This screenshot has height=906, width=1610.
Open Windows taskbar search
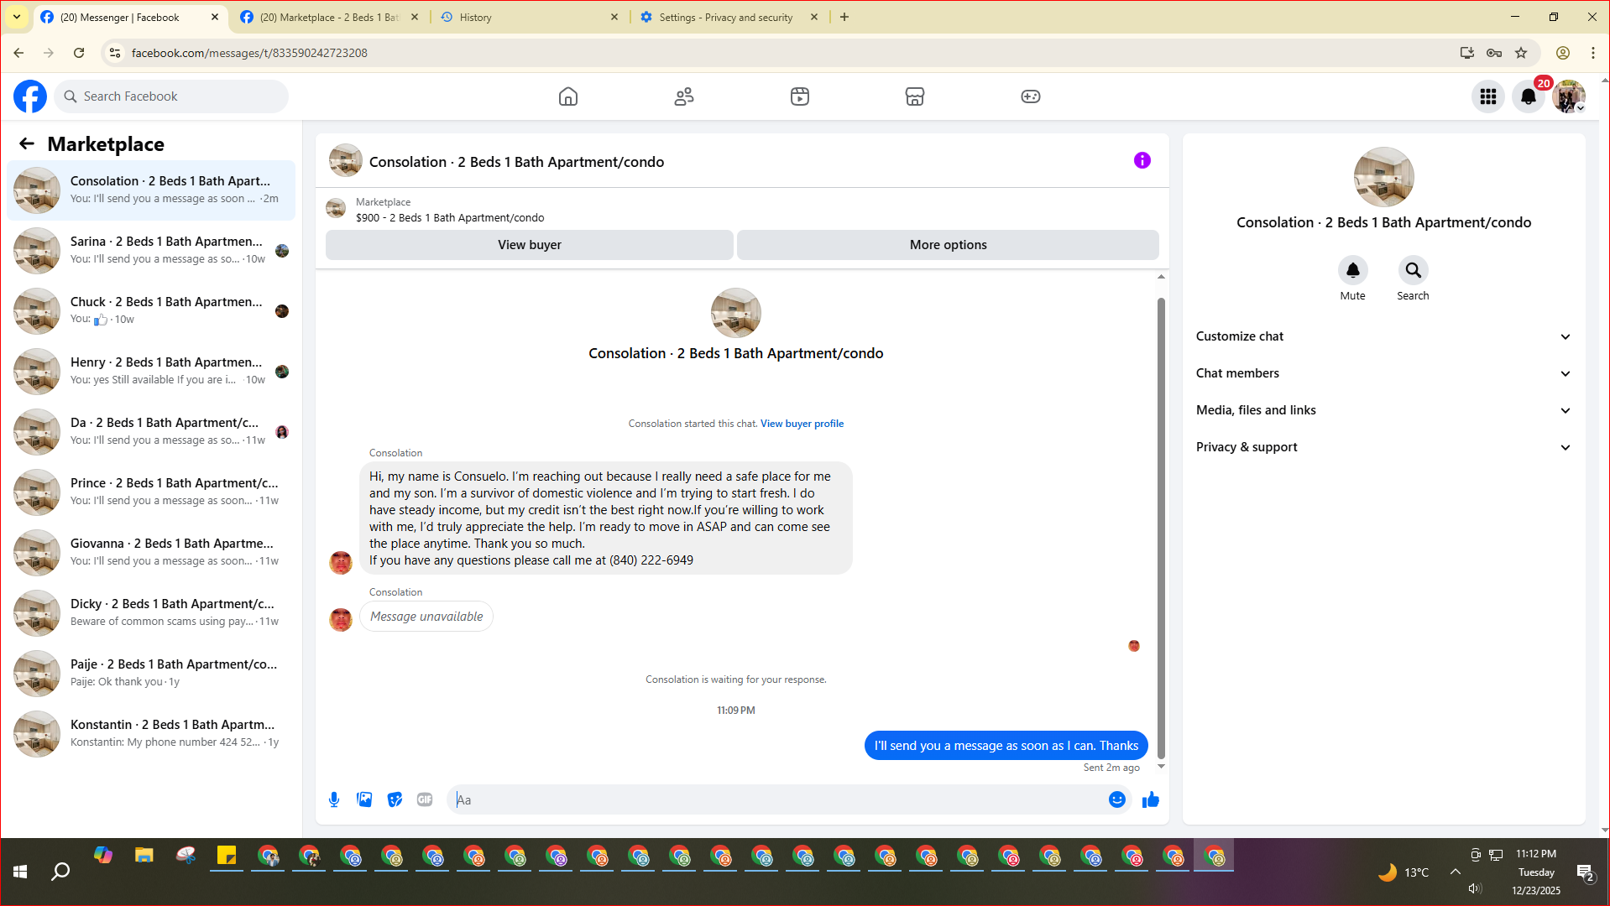(x=60, y=872)
